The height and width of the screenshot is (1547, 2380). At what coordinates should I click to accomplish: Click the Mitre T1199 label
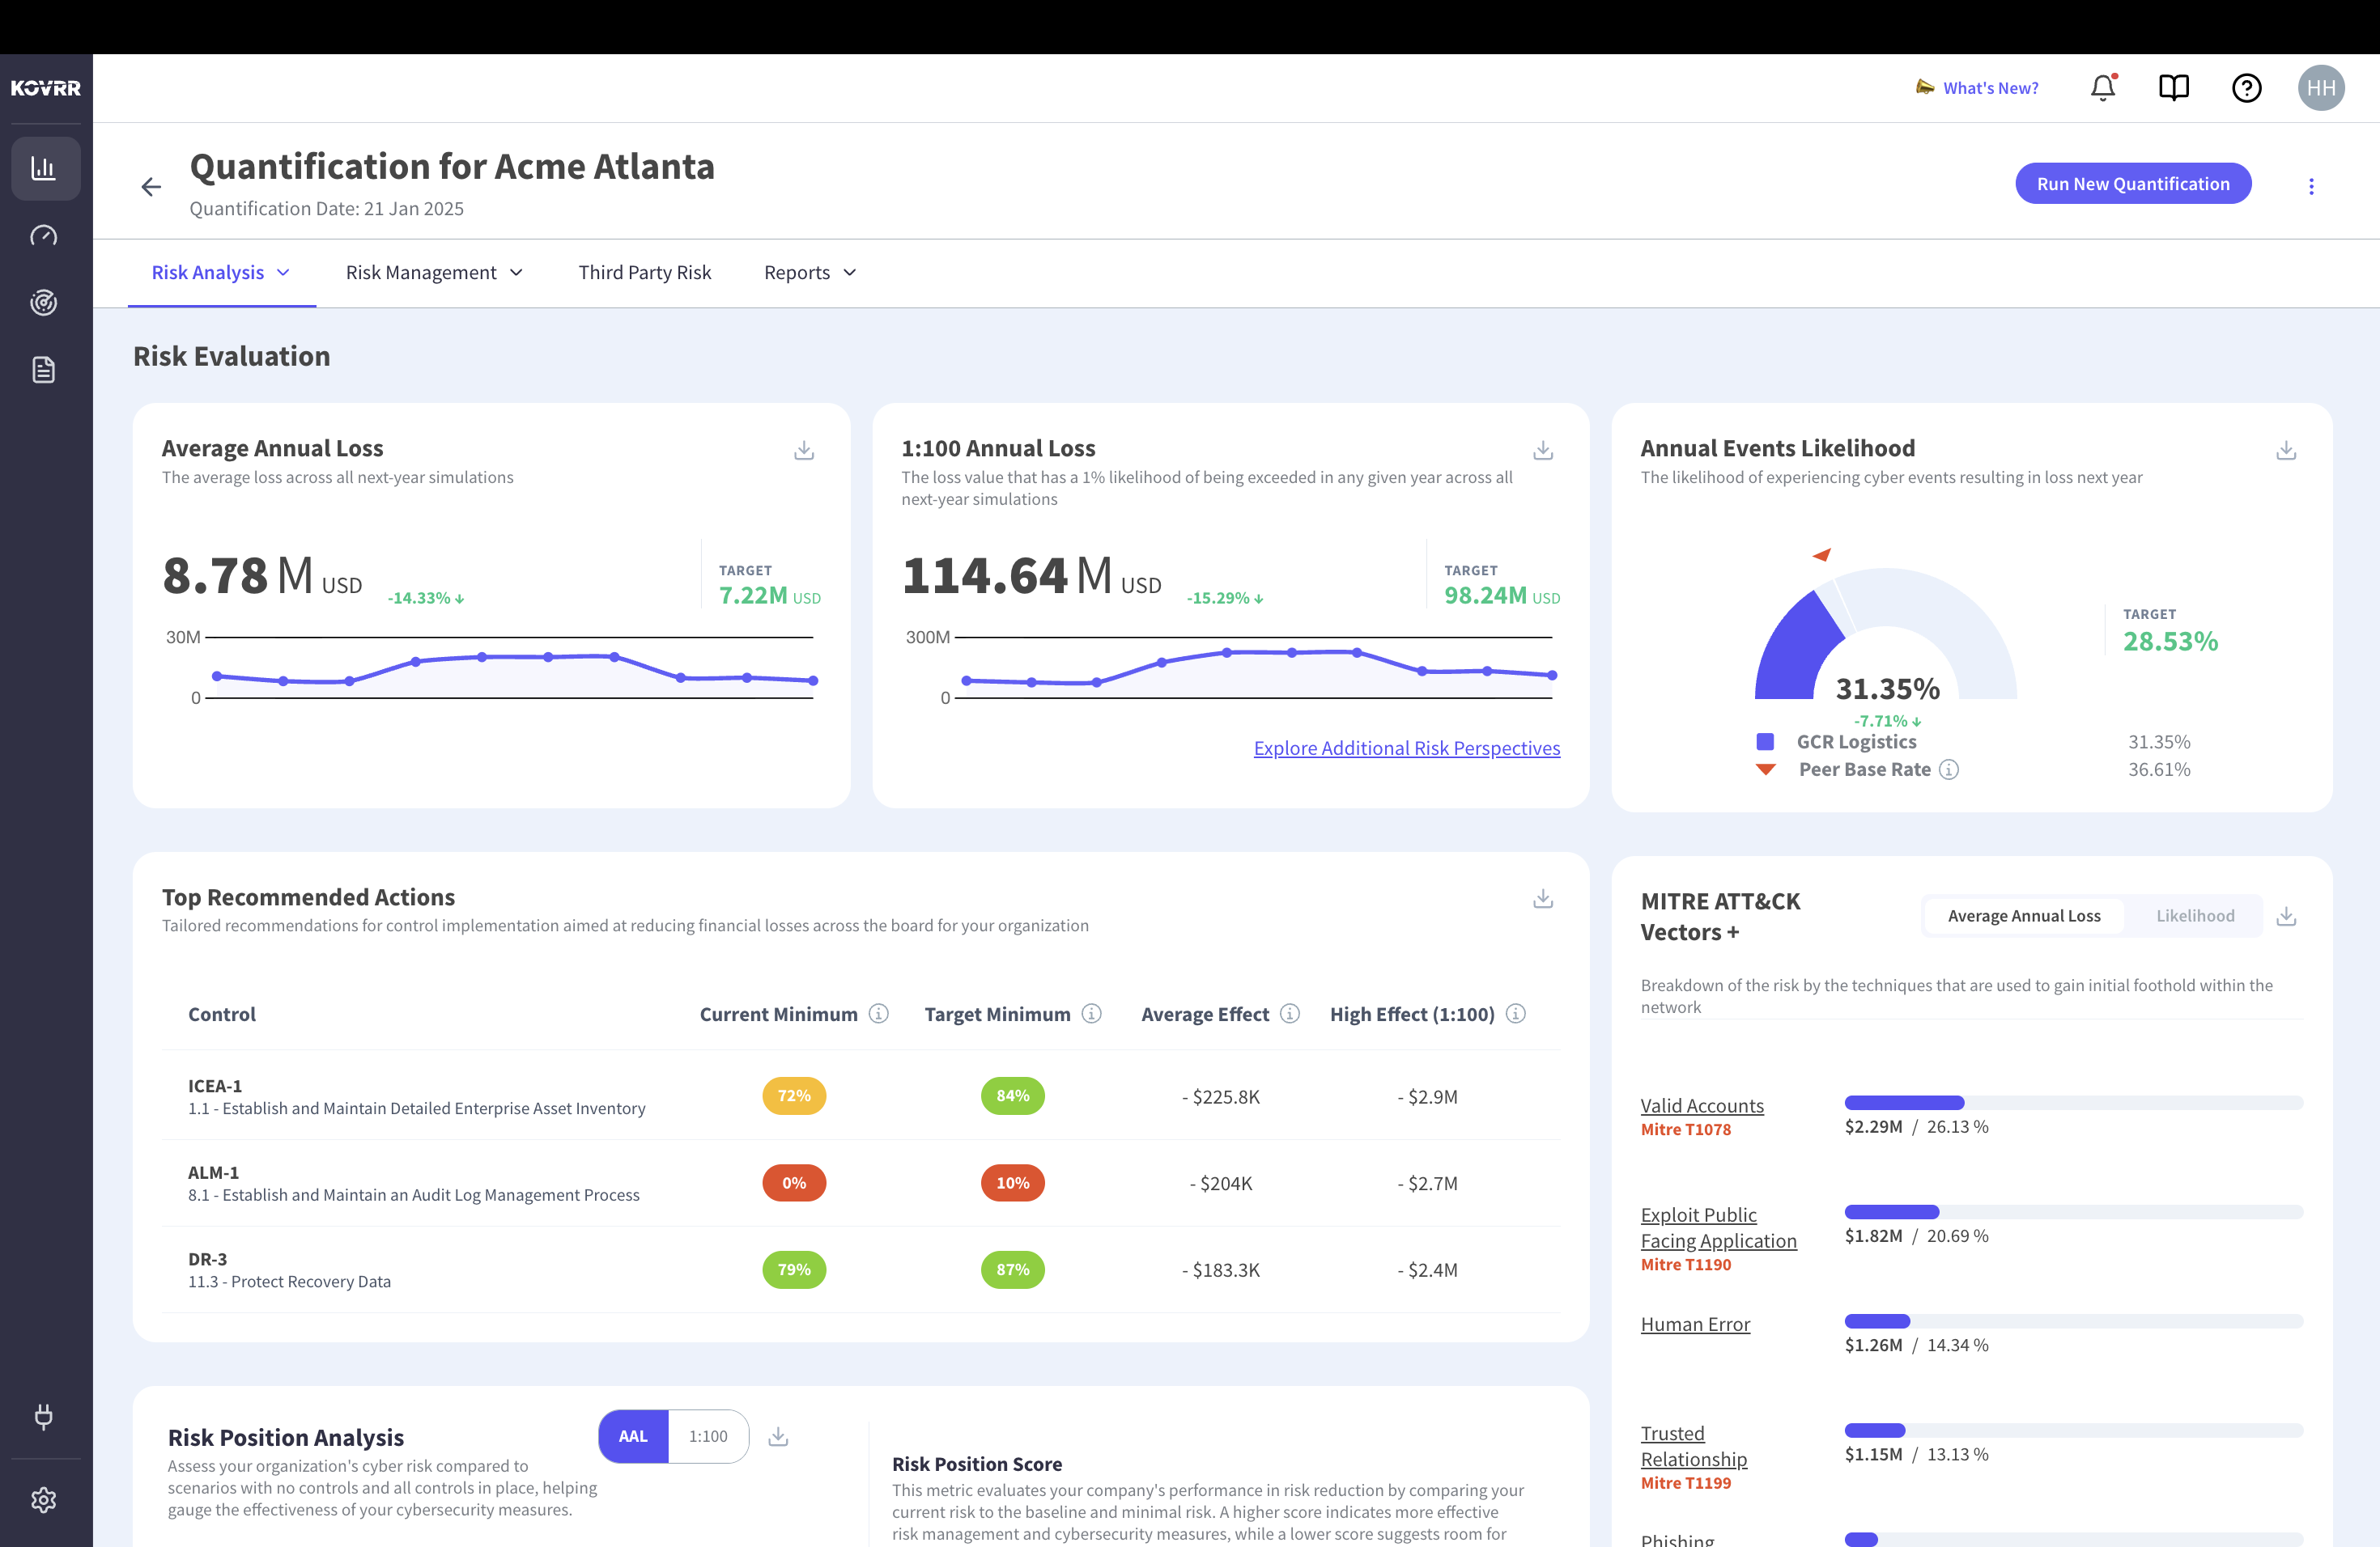[x=1685, y=1483]
